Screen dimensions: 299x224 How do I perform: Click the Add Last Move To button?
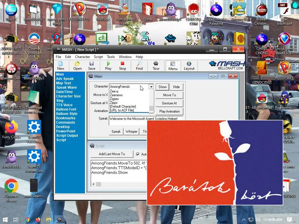(112, 154)
